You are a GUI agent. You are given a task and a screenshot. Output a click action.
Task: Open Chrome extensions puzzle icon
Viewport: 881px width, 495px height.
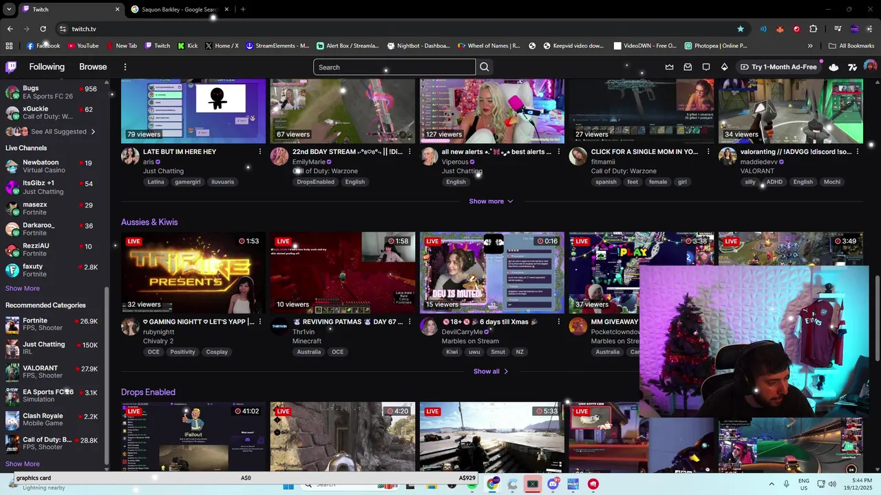[814, 29]
